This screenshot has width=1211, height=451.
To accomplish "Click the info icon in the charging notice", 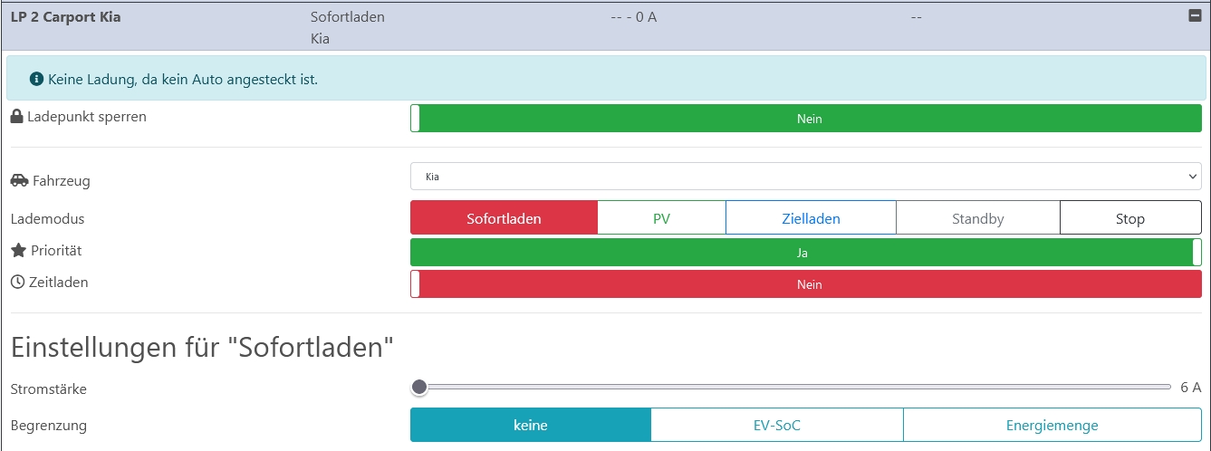I will click(x=36, y=80).
